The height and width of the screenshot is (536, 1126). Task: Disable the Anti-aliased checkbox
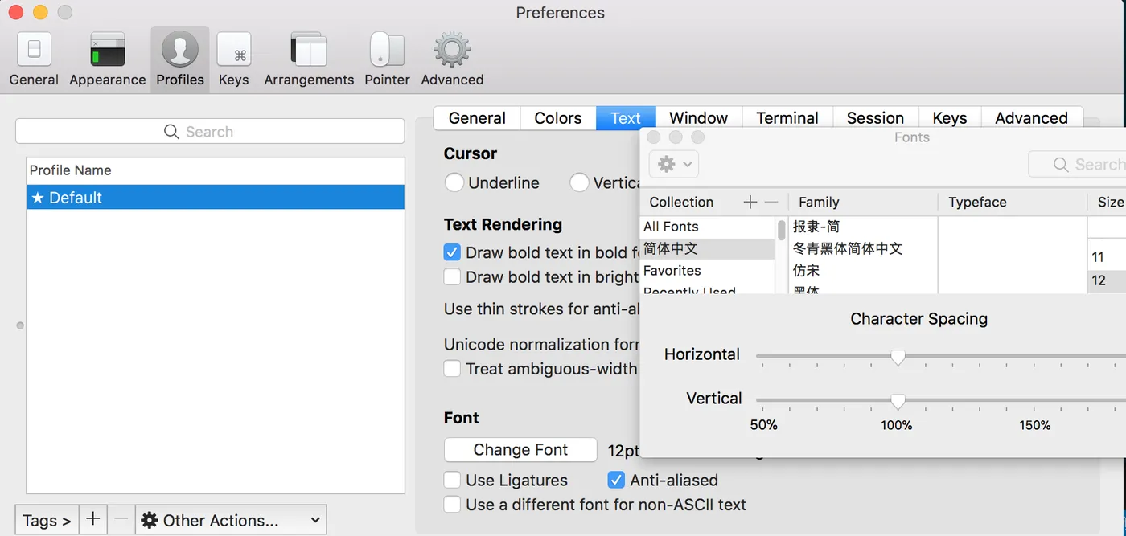pos(616,481)
